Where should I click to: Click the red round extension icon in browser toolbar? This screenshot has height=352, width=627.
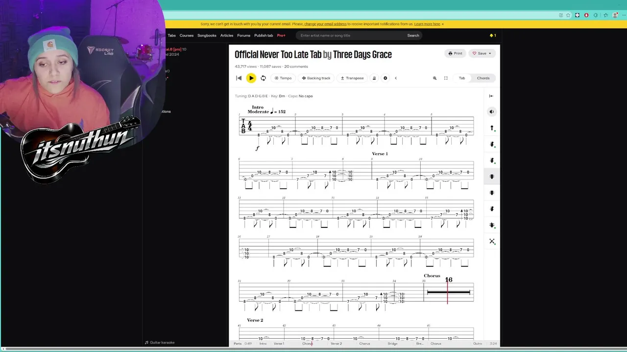(x=586, y=15)
